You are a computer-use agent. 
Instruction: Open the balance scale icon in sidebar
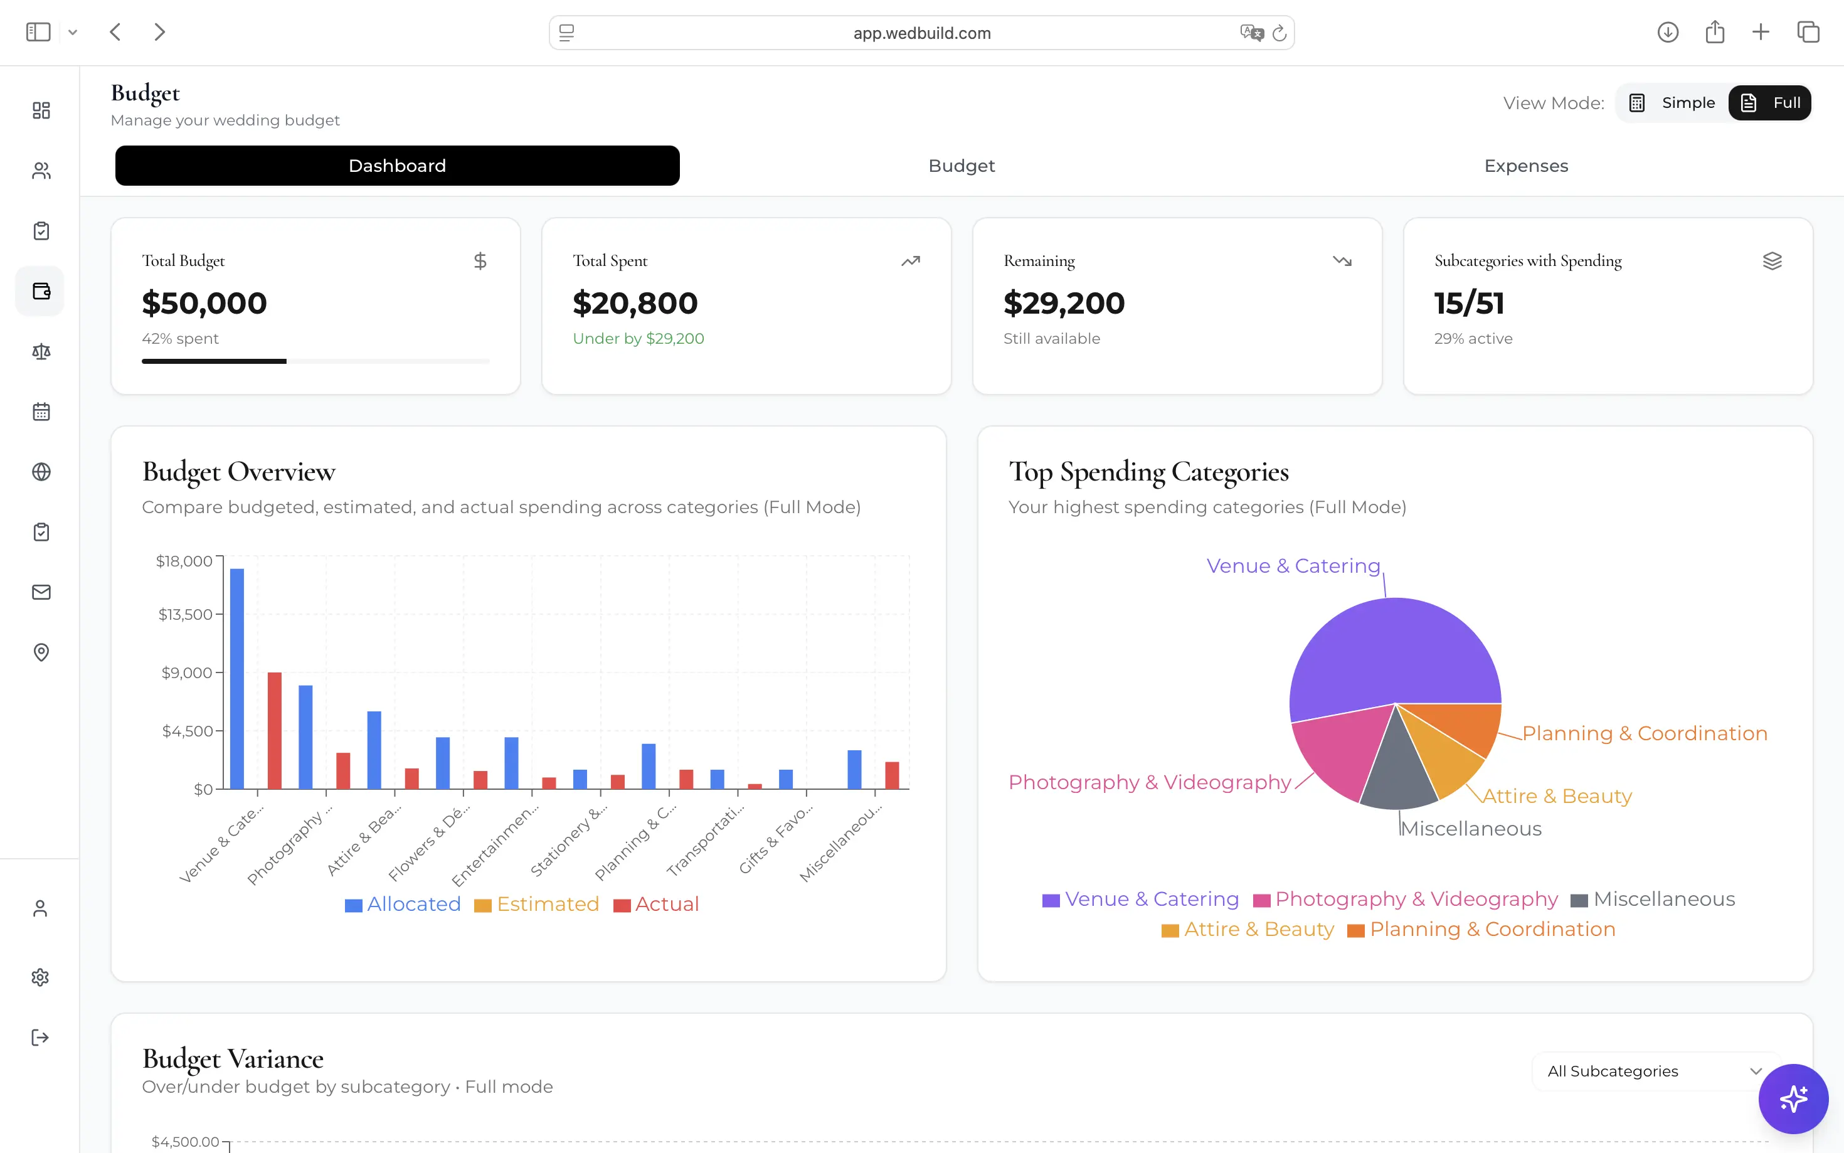(x=41, y=351)
